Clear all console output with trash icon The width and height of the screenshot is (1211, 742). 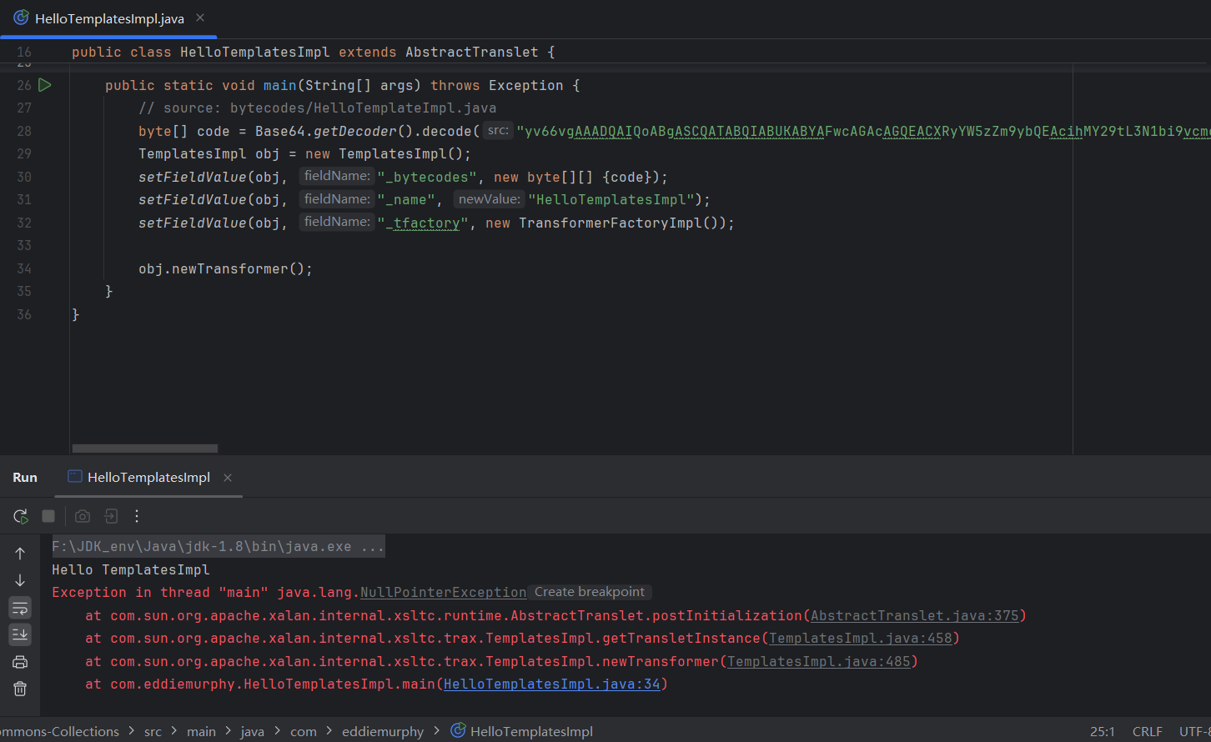coord(20,689)
